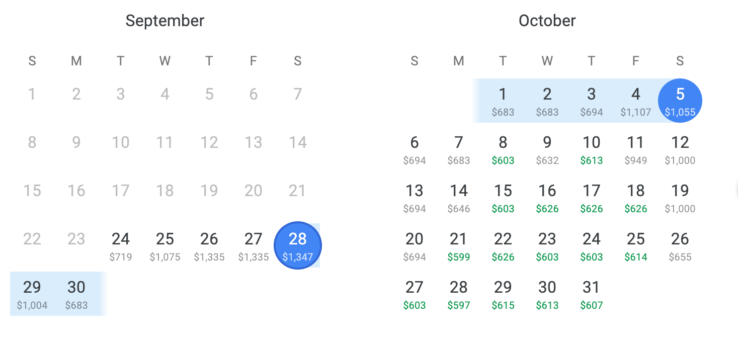The height and width of the screenshot is (341, 738).
Task: Select October 1 at $683
Action: tap(503, 101)
